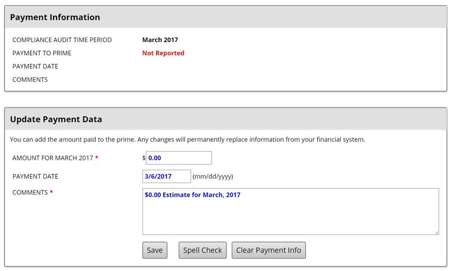Screen dimensions: 452x271
Task: Click the Save button
Action: (154, 250)
